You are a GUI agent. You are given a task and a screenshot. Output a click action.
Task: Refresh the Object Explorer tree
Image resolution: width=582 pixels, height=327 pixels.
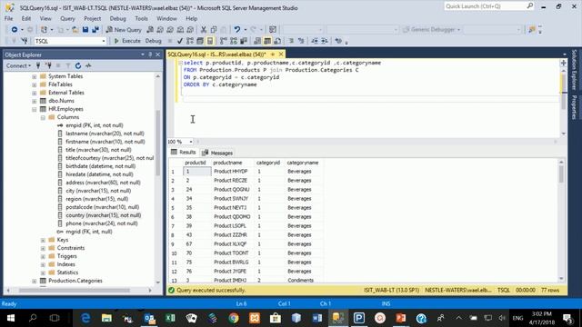coord(78,65)
